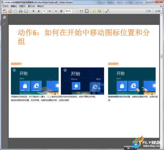This screenshot has height=150, width=164.
Task: Open the 文件(F) menu
Action: [5, 6]
